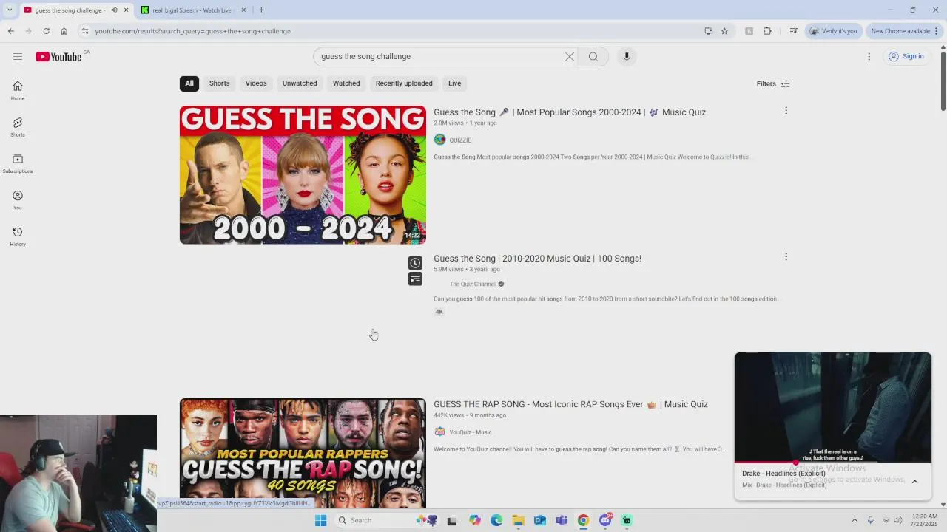The width and height of the screenshot is (947, 532).
Task: Open Outlook from taskbar
Action: (x=540, y=520)
